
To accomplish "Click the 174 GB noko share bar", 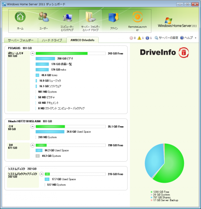I will click(x=42, y=70).
